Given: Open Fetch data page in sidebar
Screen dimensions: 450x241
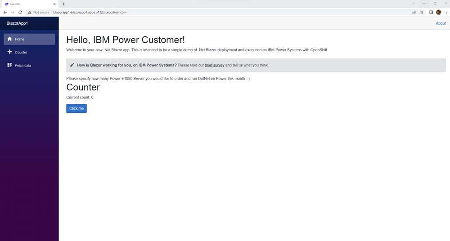Looking at the screenshot, I should pyautogui.click(x=29, y=65).
